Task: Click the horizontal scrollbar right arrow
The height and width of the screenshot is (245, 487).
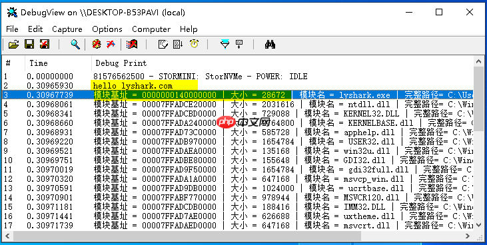Action: tap(468, 236)
